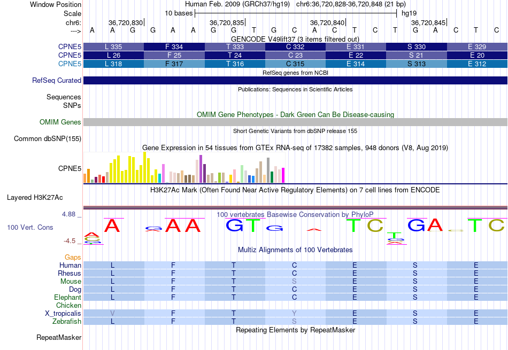Select the C 315 codon block
This screenshot has width=508, height=350.
point(296,64)
